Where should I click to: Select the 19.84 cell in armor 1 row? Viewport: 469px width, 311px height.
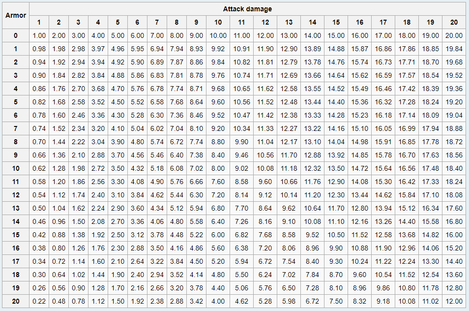(454, 49)
